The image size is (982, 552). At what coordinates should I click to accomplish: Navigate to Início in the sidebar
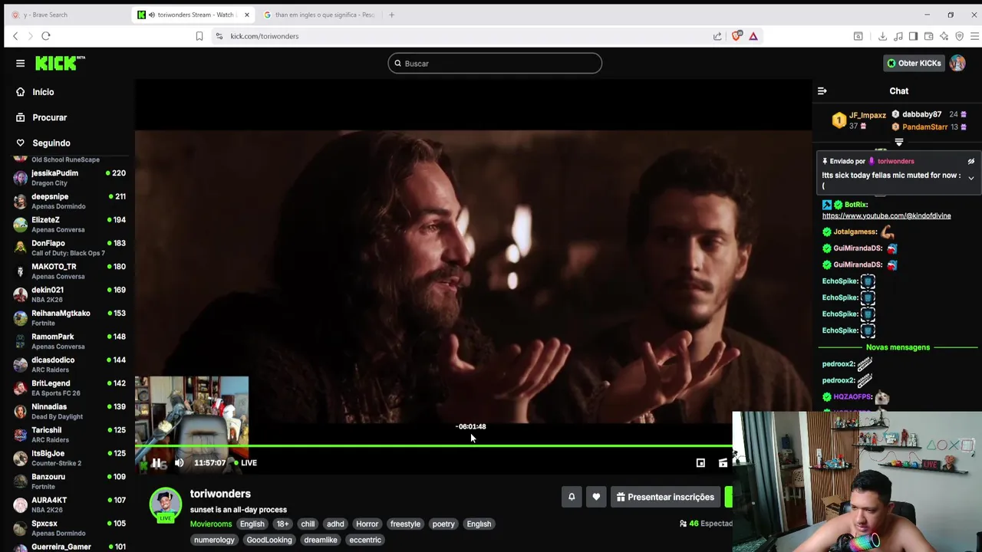point(43,92)
